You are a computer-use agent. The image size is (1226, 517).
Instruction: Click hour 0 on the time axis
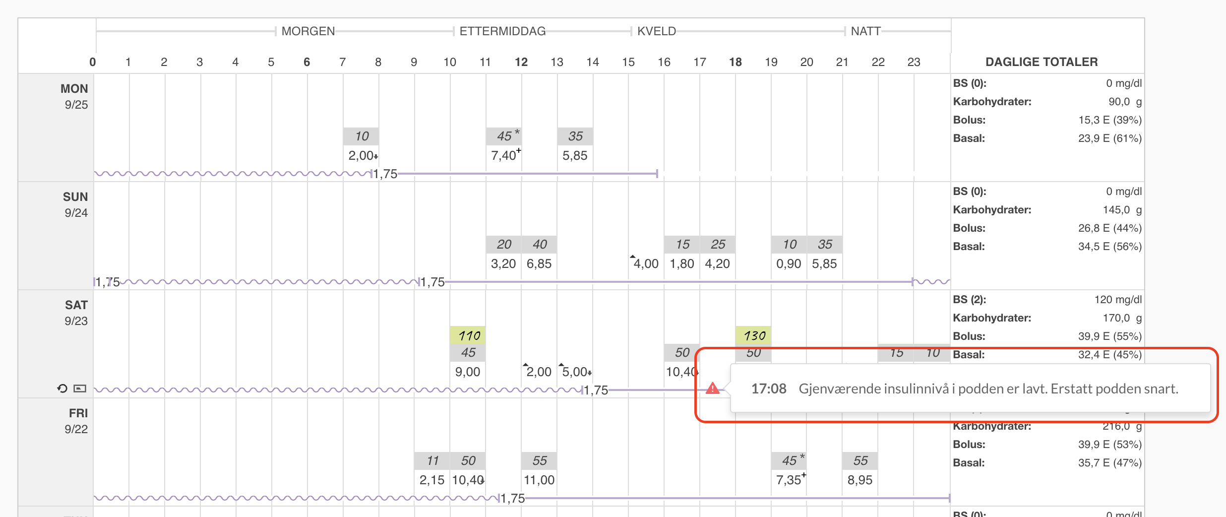[93, 62]
